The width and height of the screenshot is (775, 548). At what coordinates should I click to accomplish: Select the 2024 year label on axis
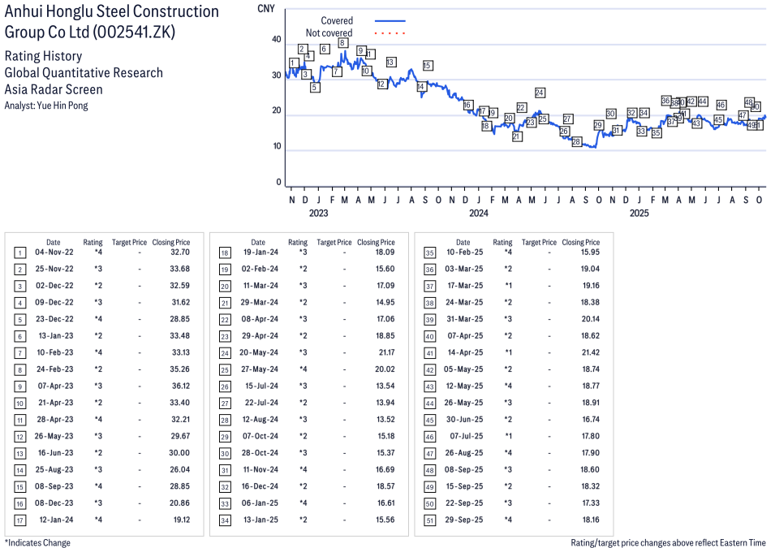[478, 214]
